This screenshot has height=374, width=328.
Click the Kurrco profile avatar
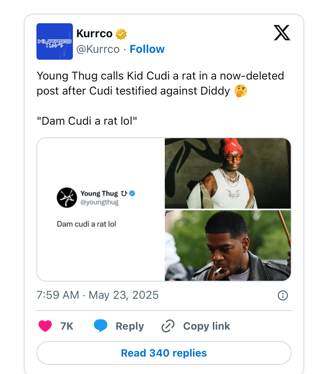(x=55, y=41)
